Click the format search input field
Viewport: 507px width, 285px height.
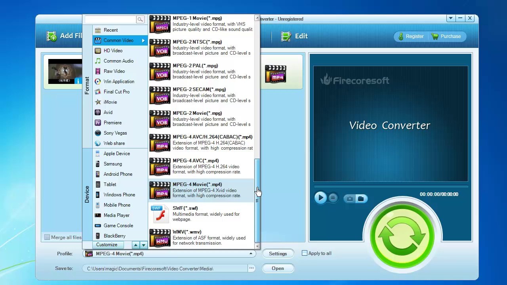[x=111, y=19]
